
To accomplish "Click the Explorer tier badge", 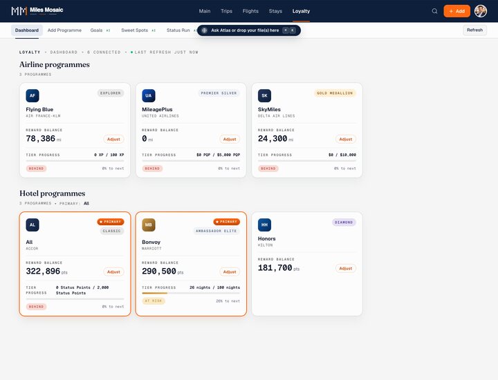I will (x=110, y=93).
